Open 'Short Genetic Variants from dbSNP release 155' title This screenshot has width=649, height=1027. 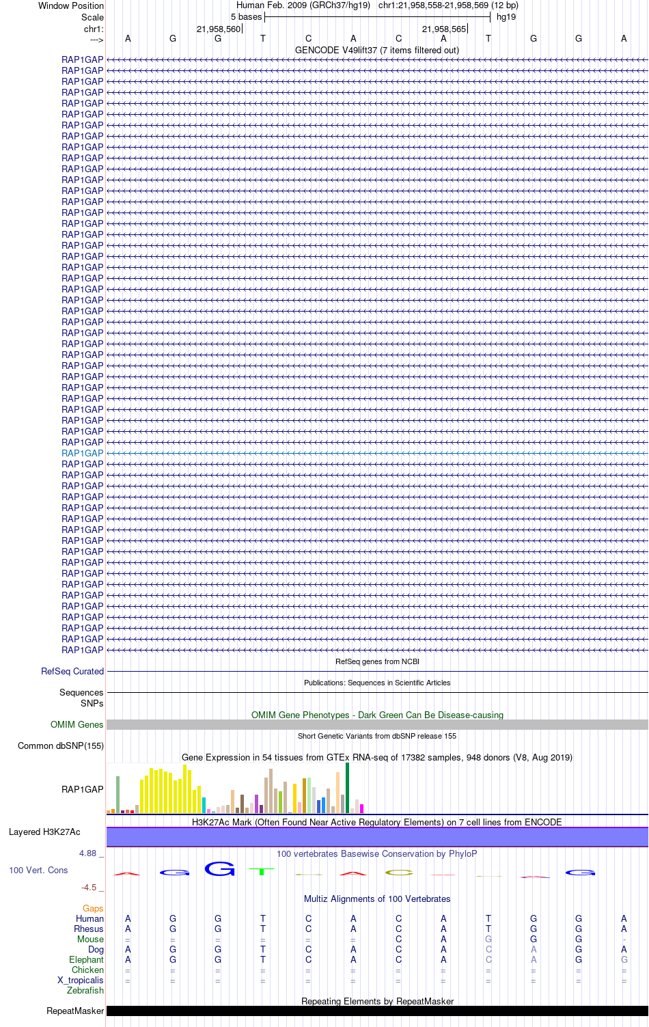(377, 736)
